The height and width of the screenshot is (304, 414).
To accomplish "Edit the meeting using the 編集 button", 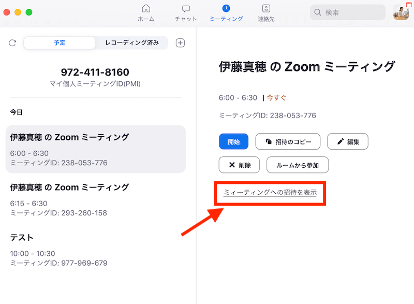I will [348, 141].
